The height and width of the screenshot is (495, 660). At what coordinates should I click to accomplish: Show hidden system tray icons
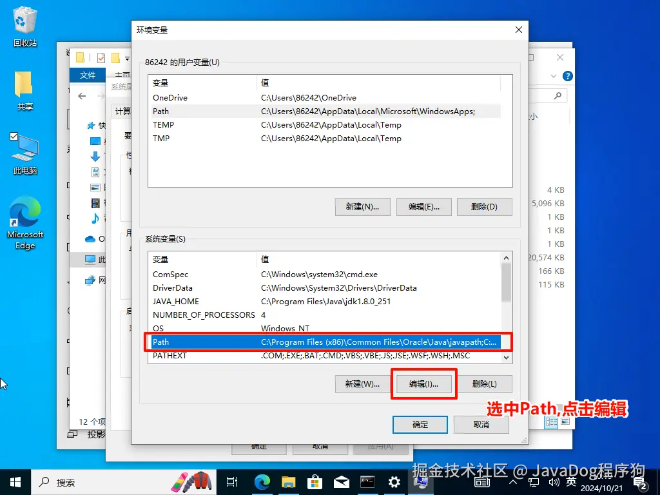513,482
